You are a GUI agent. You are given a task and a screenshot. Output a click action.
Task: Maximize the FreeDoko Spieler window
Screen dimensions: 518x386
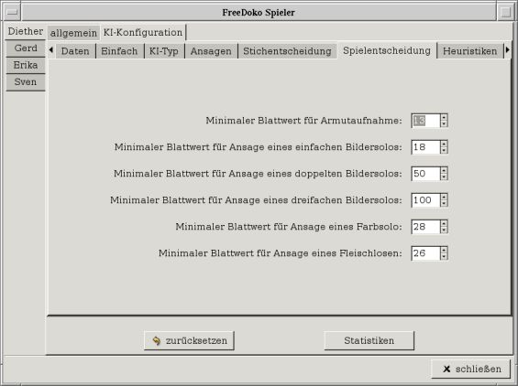[506, 12]
